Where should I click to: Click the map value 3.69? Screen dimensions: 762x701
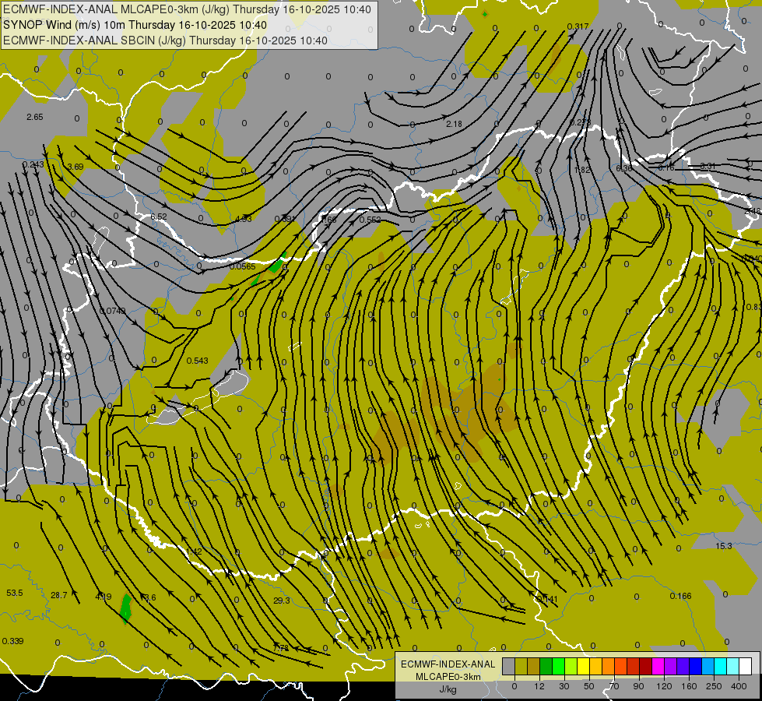click(75, 167)
